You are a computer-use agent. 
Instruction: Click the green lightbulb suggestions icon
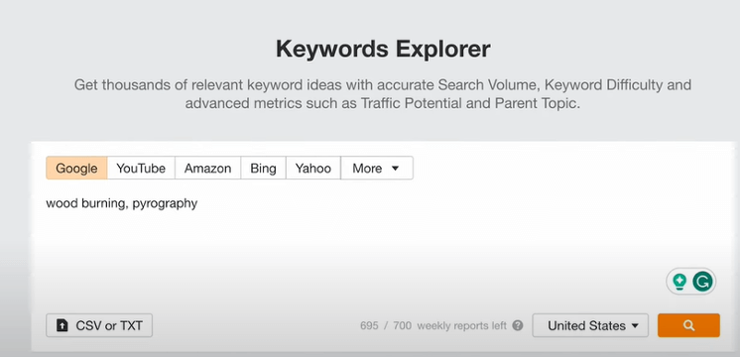click(x=679, y=282)
